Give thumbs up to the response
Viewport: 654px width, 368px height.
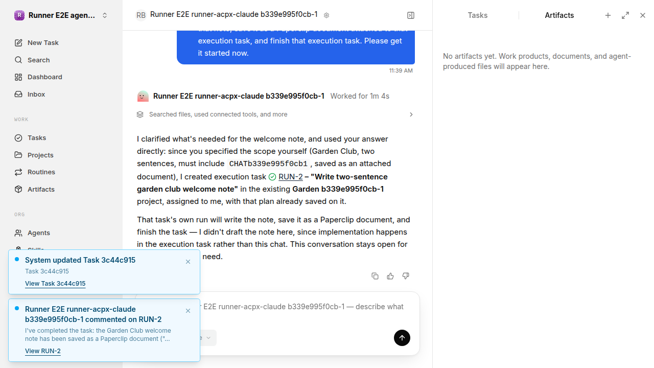tap(390, 276)
